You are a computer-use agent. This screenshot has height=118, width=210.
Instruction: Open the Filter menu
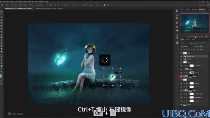point(29,2)
